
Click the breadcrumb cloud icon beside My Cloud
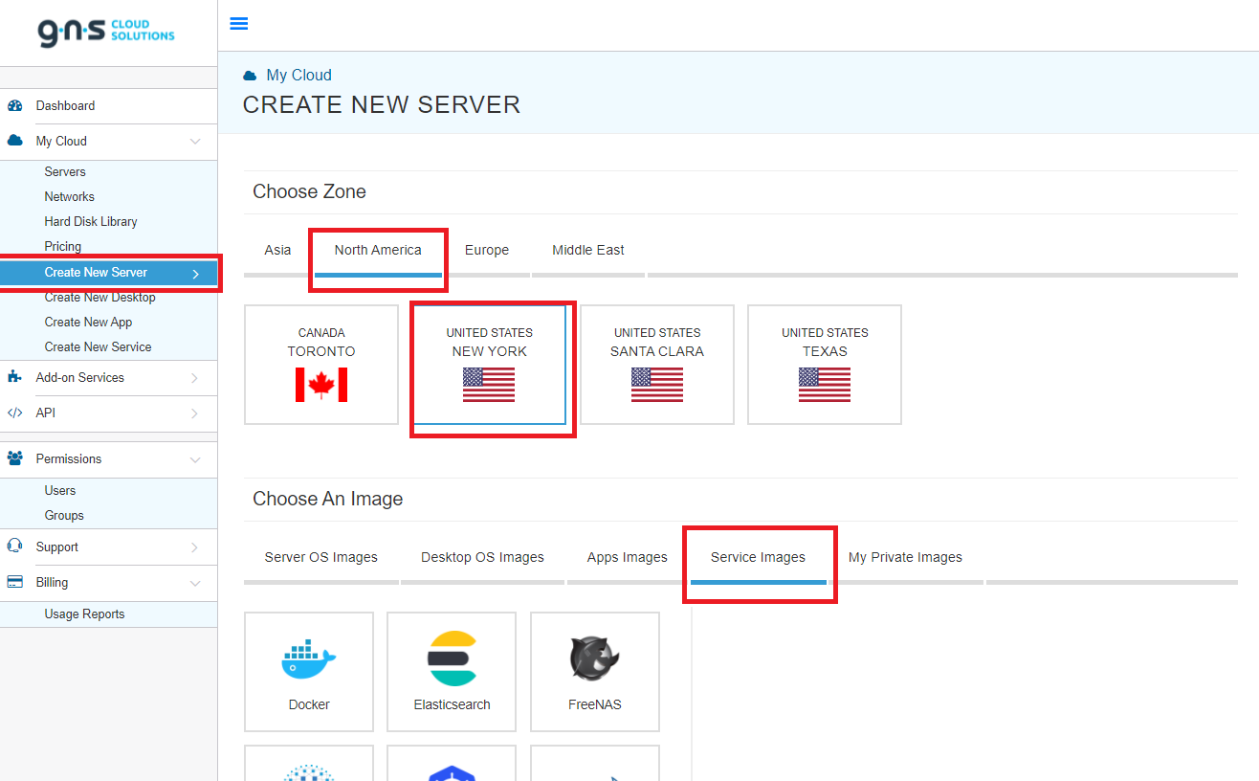(250, 76)
